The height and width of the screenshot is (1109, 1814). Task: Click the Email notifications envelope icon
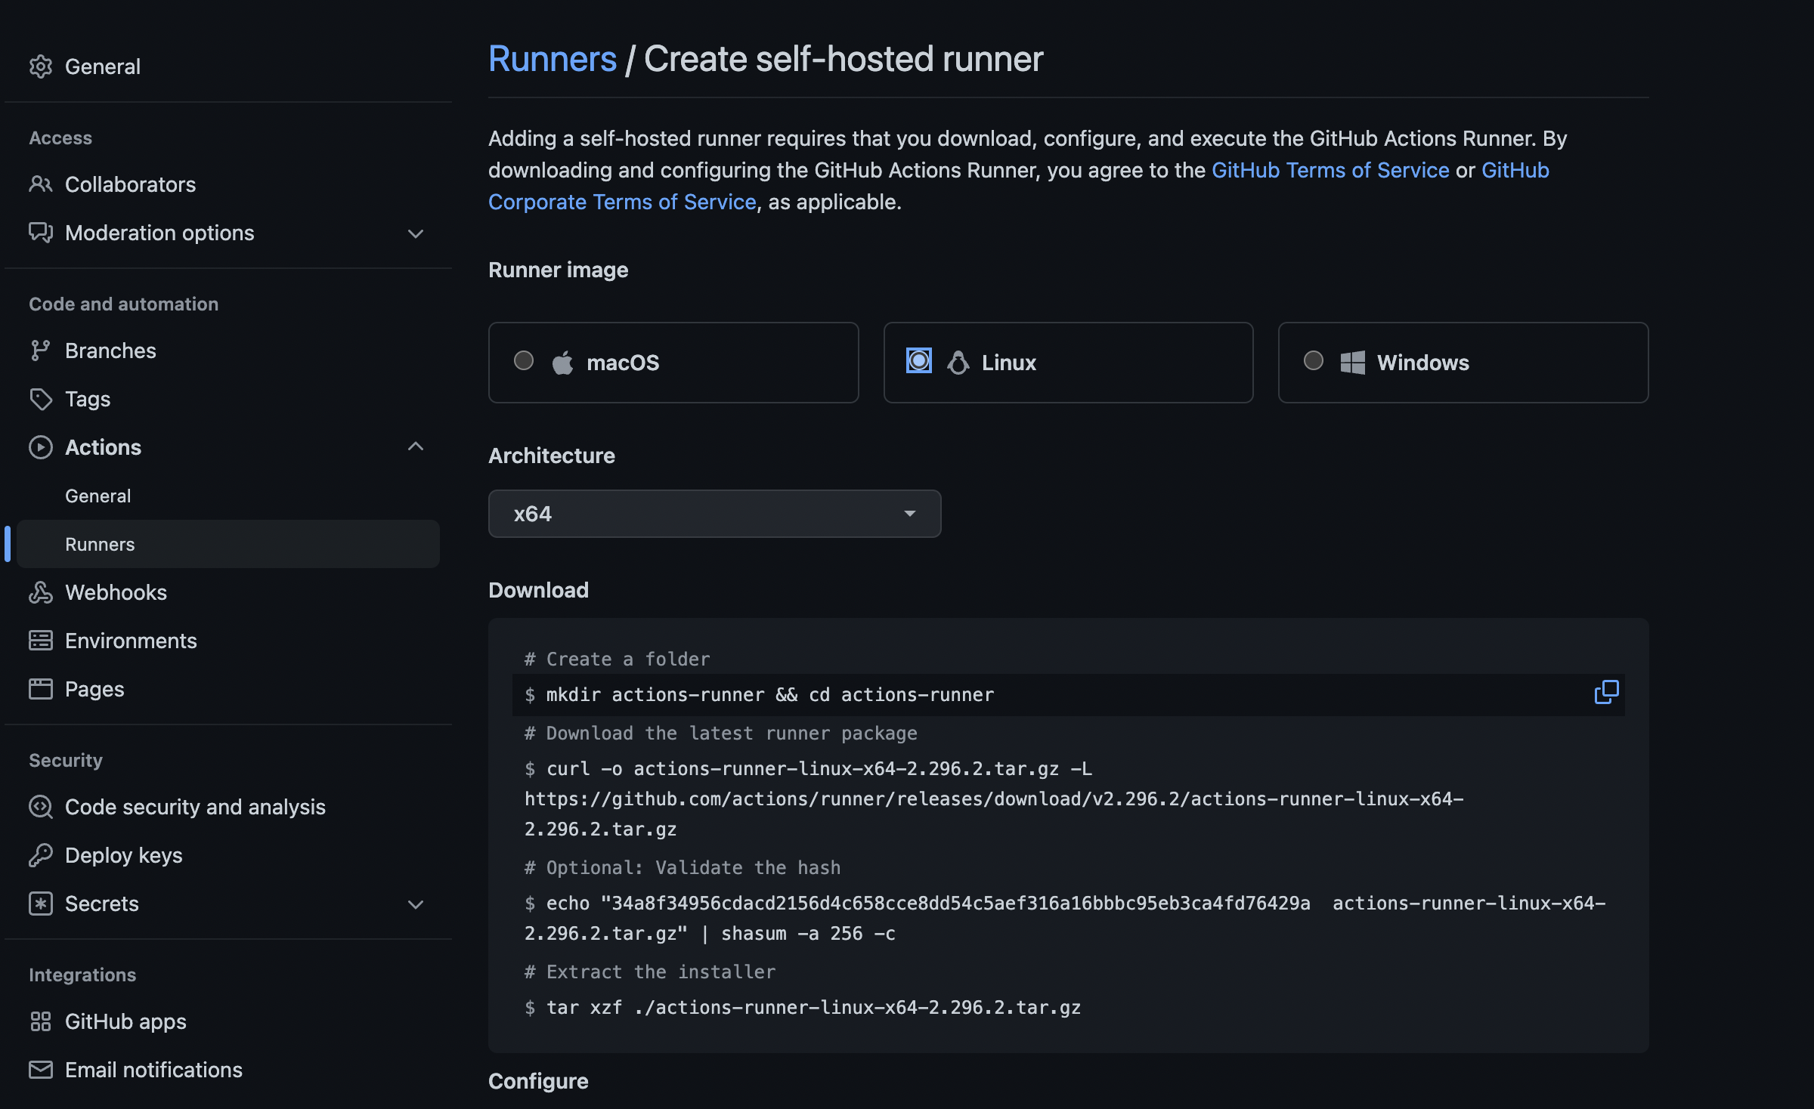point(41,1070)
